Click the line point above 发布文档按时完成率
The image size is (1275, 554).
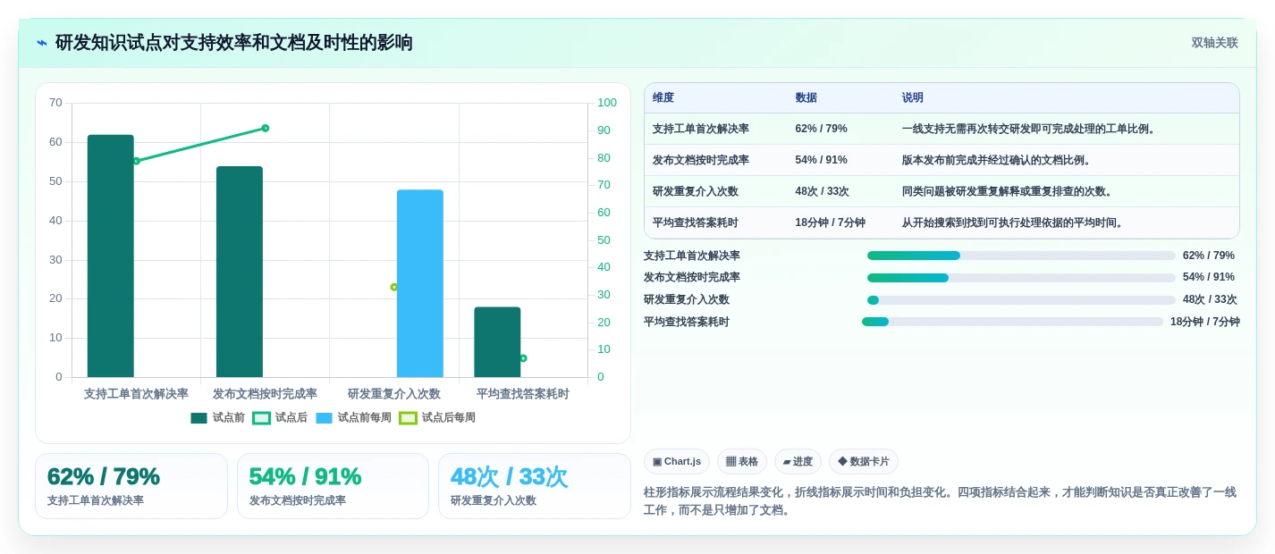click(266, 128)
